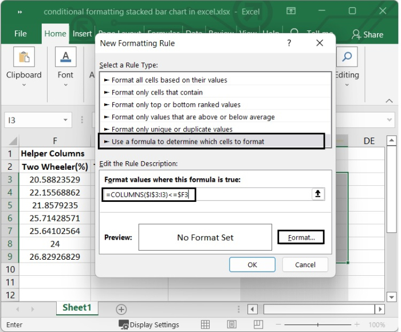
Task: Click cell with value 20.58823529
Action: pyautogui.click(x=55, y=179)
